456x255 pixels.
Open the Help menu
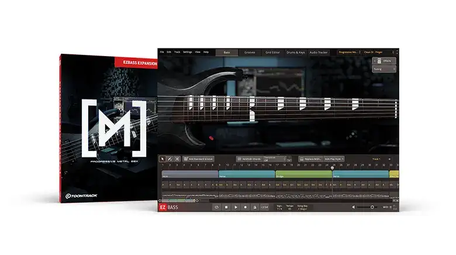tap(206, 52)
